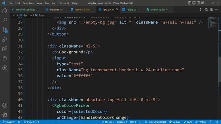Click the feedback icon in status bar
Screen dimensions: 221x124
point(211,122)
